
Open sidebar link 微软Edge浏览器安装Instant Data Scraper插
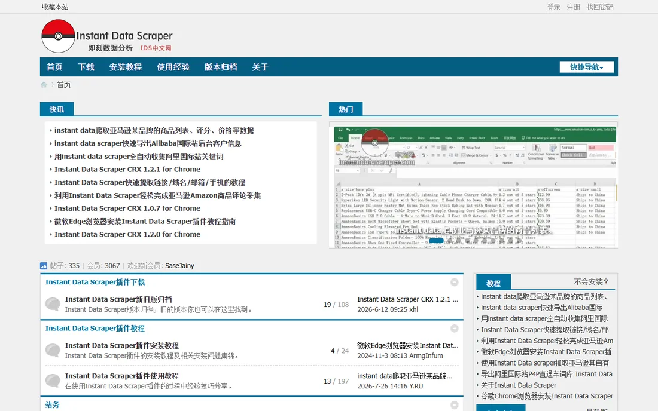pos(546,352)
